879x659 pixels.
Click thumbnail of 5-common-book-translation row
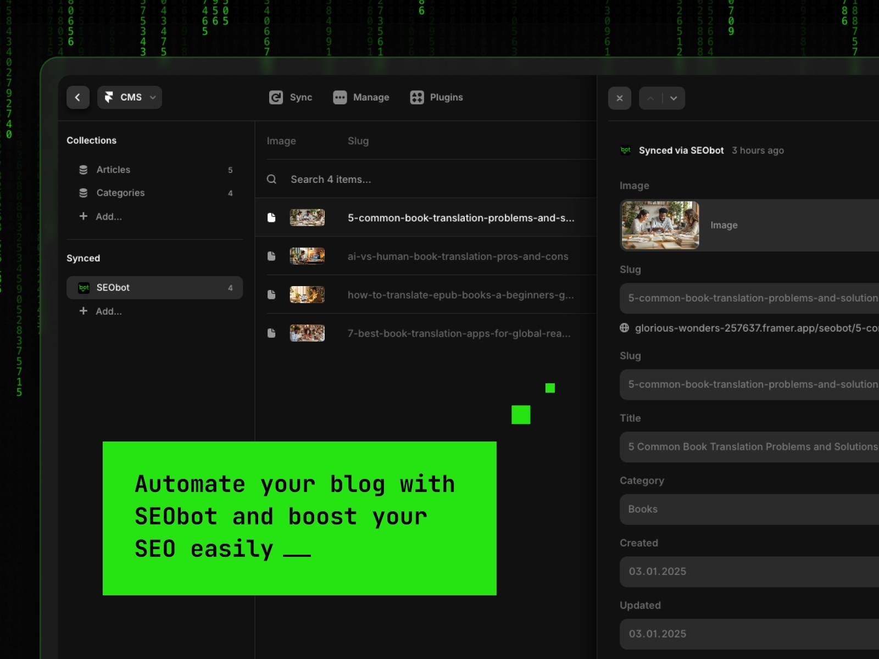(x=307, y=217)
